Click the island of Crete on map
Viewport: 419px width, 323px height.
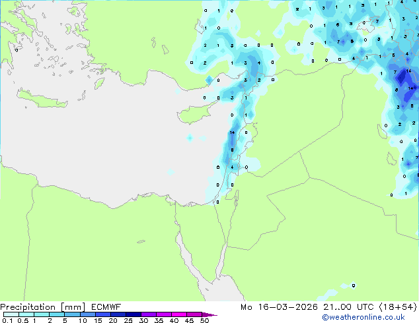[x=42, y=99]
